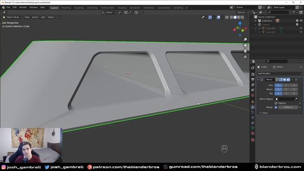Untick the checkbox on the second collection row

[297, 25]
